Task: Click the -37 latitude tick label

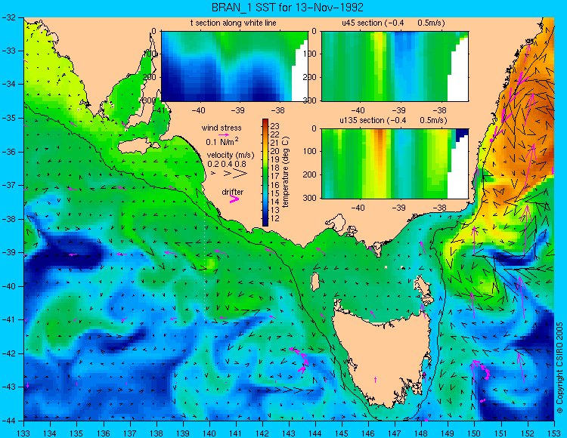Action: coord(9,185)
